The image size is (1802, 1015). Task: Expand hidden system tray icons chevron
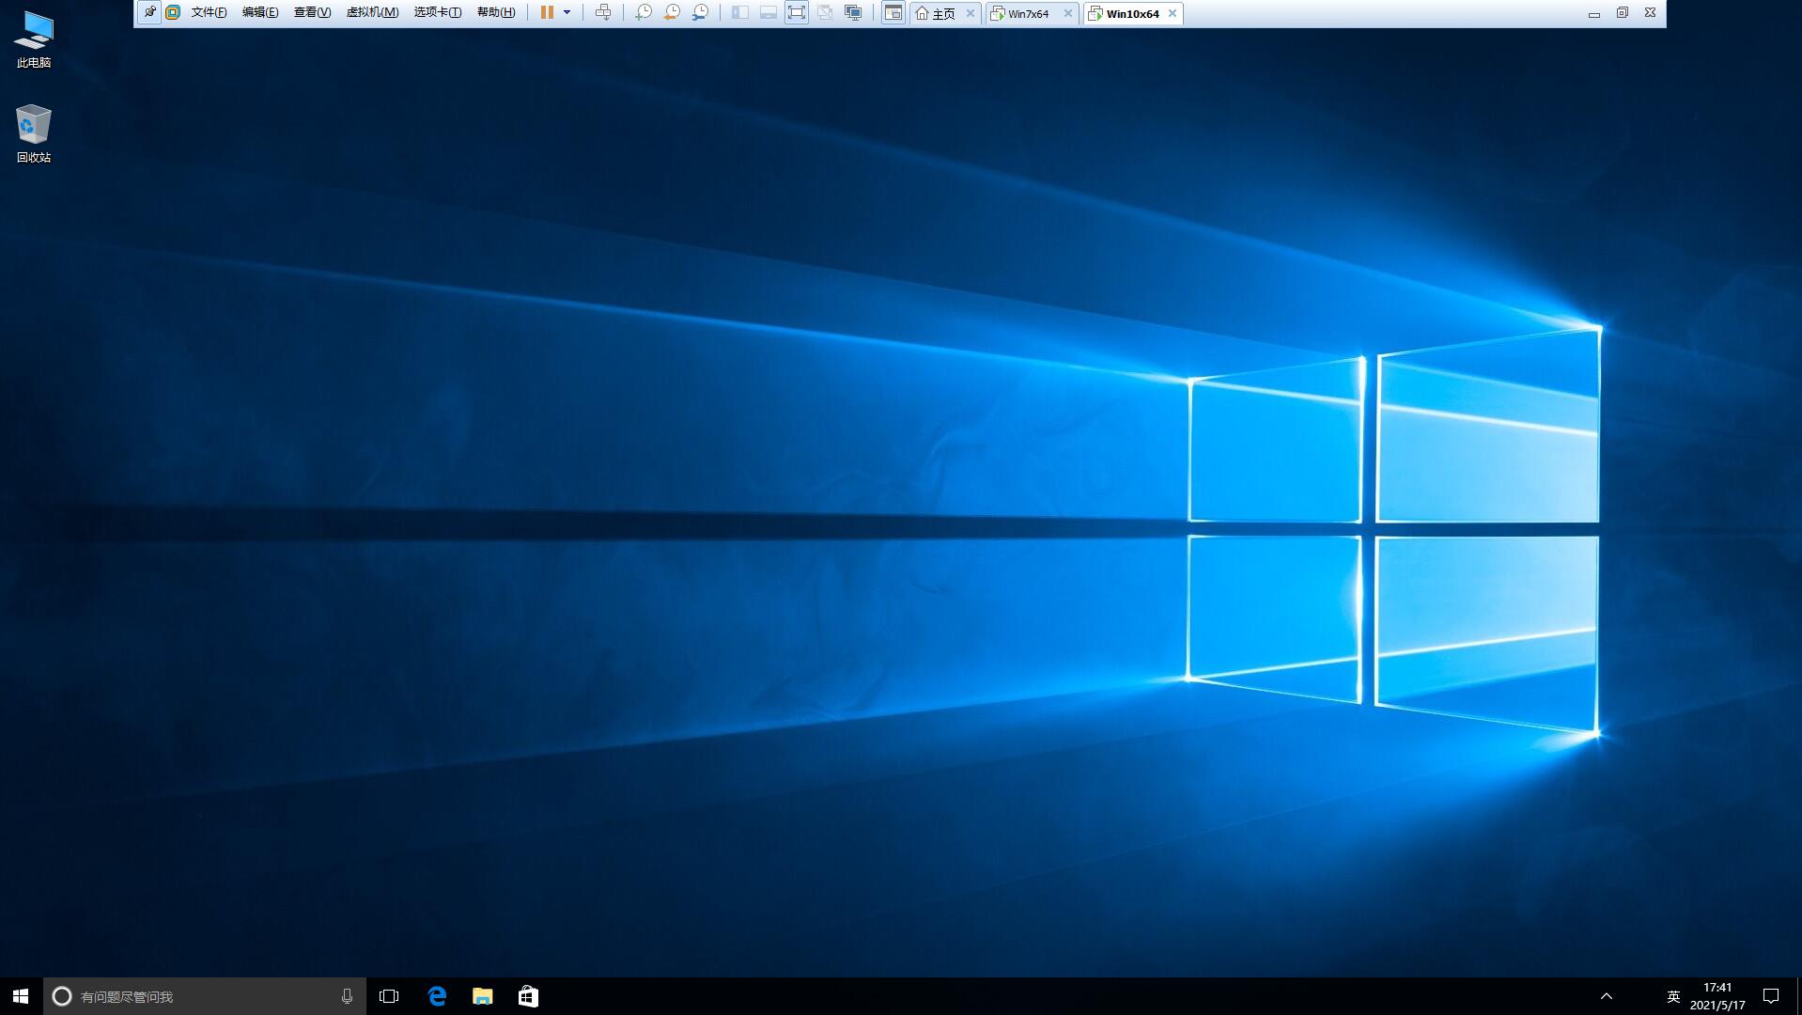[1607, 996]
